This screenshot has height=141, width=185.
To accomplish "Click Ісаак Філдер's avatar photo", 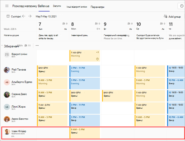I will (7, 132).
